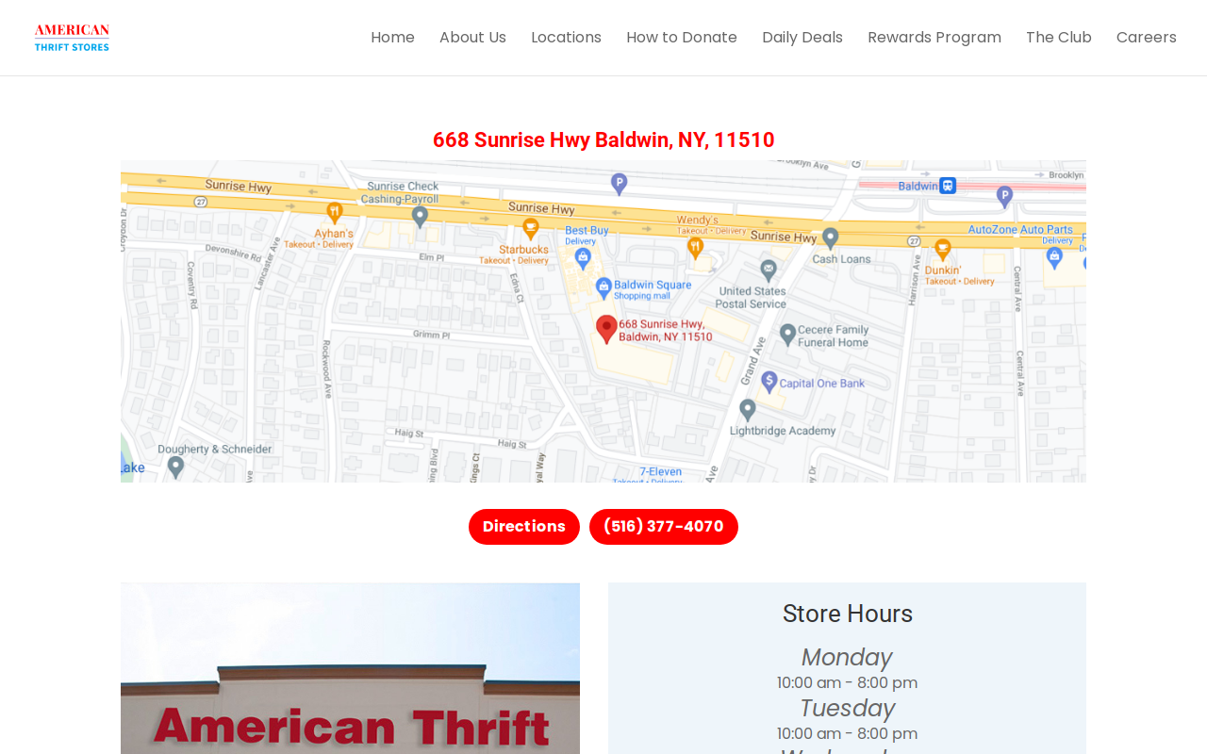Click the red Directions button
The height and width of the screenshot is (754, 1207).
click(524, 527)
